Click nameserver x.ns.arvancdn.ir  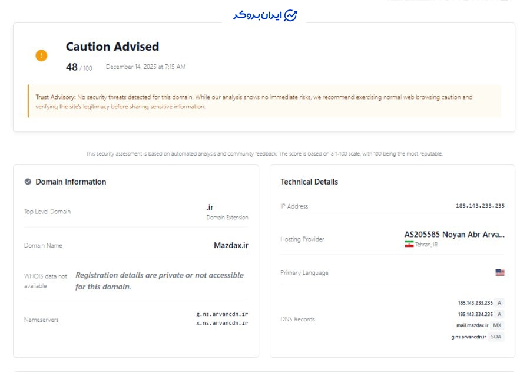222,323
